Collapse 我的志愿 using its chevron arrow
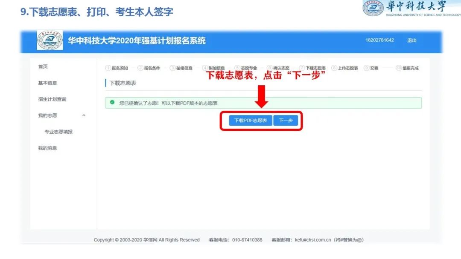This screenshot has width=461, height=259. [84, 115]
